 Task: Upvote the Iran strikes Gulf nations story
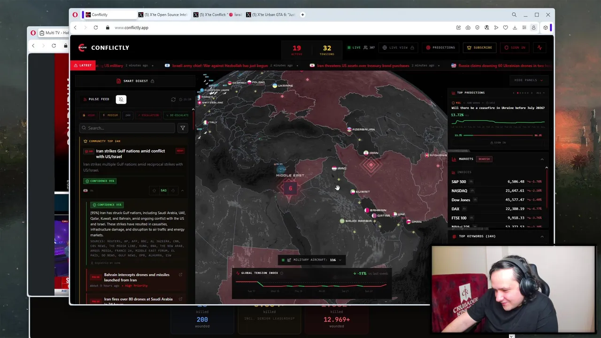[x=154, y=191]
